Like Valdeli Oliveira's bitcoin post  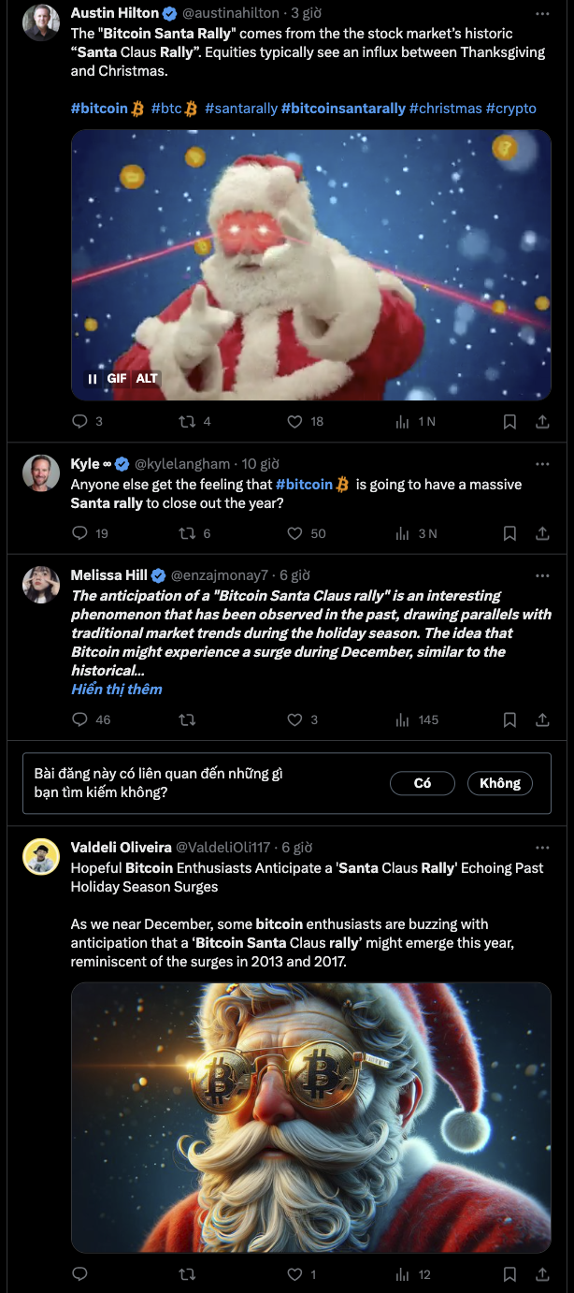pos(295,1274)
